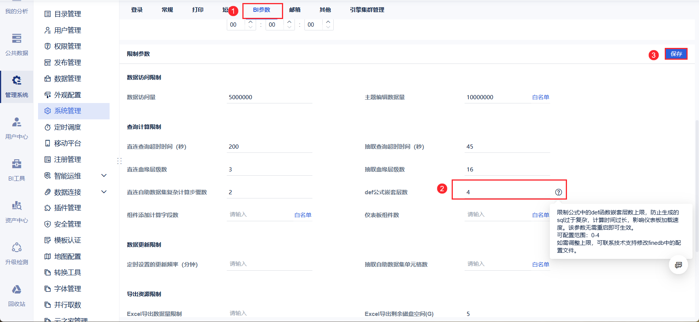
Task: Open 白名单 for 组件添加计算字段数
Action: [303, 215]
